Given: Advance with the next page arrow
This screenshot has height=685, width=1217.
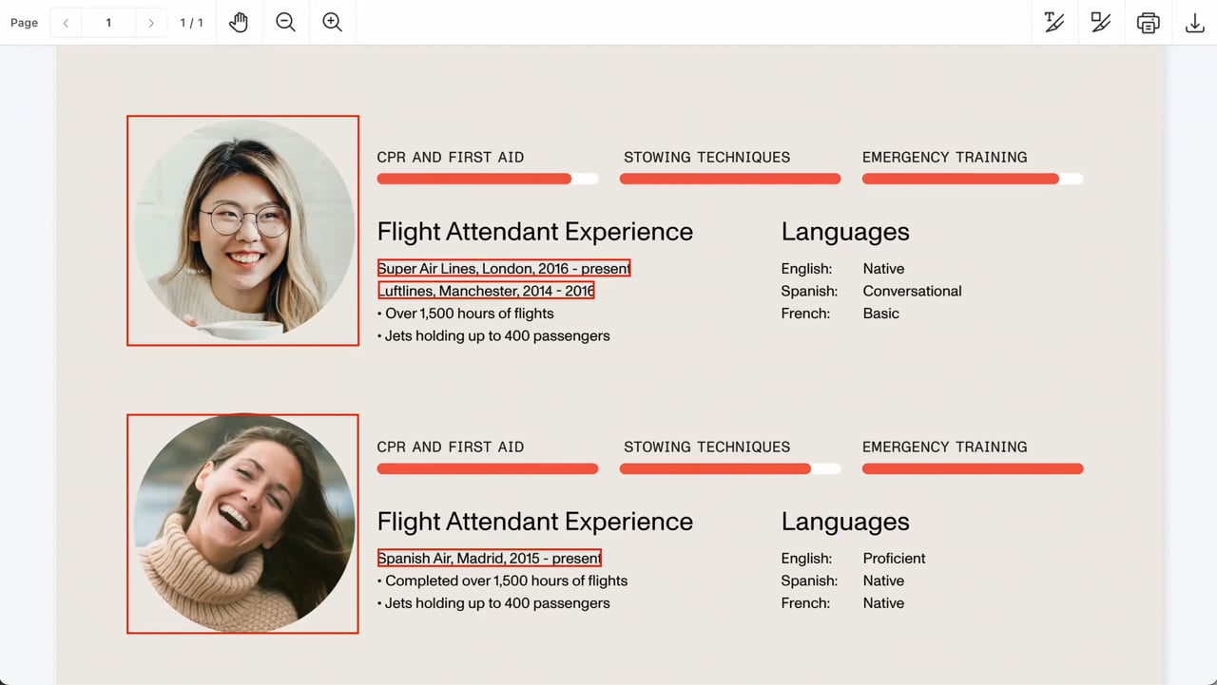Looking at the screenshot, I should 150,23.
